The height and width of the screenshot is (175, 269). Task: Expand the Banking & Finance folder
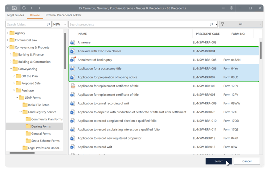point(11,54)
